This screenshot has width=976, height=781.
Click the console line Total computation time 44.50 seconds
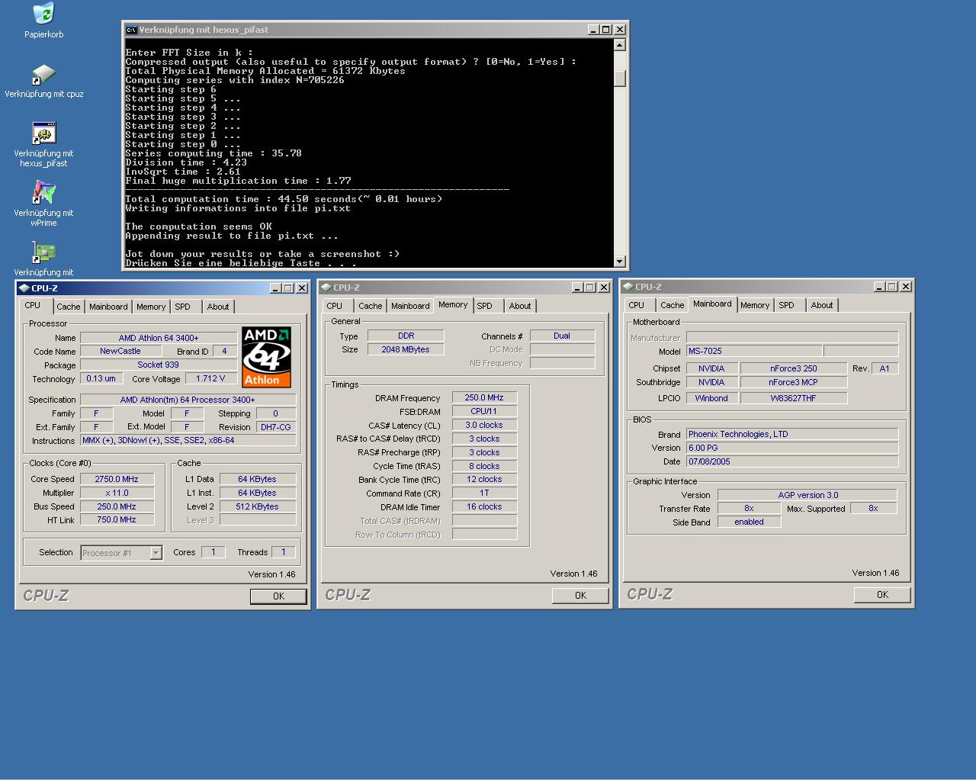pos(284,199)
